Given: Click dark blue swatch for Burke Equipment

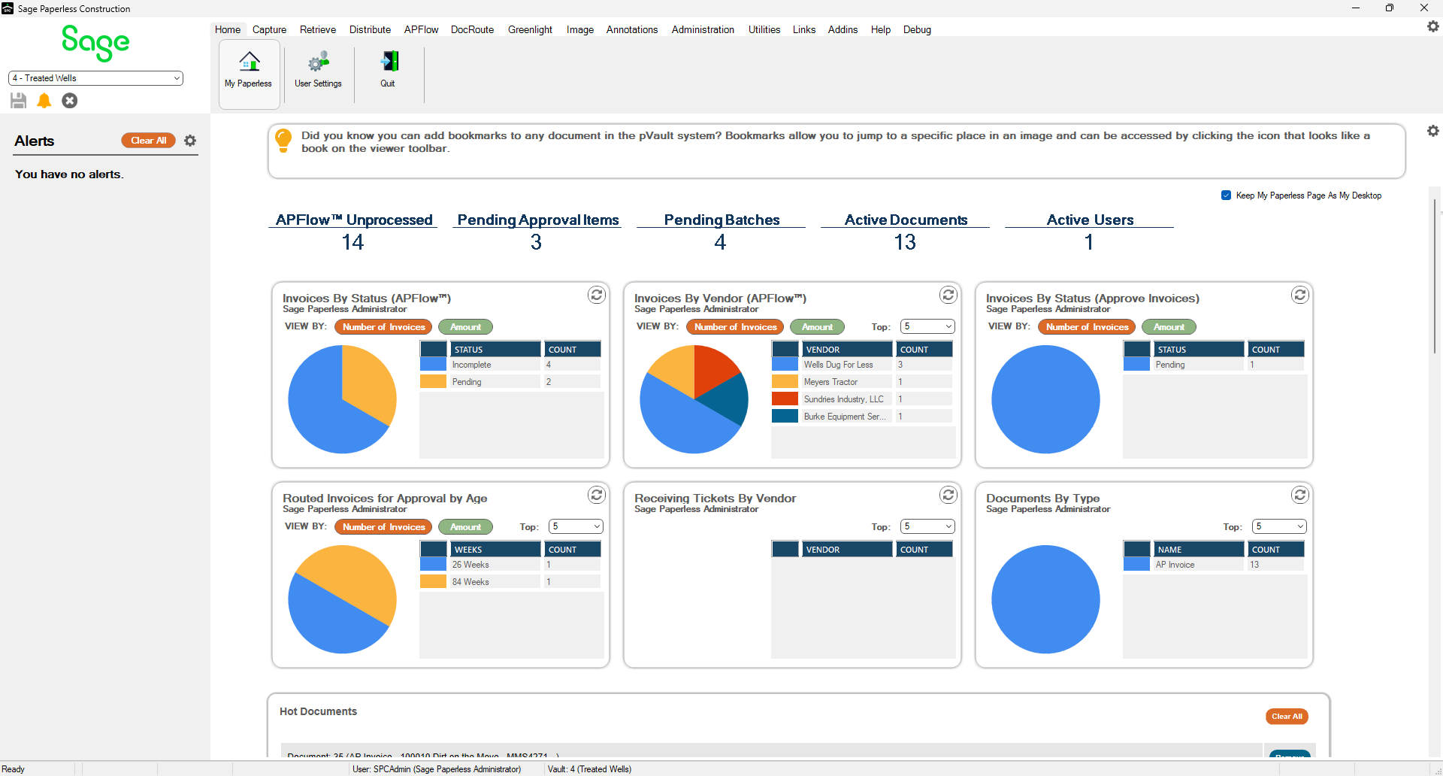Looking at the screenshot, I should 785,417.
